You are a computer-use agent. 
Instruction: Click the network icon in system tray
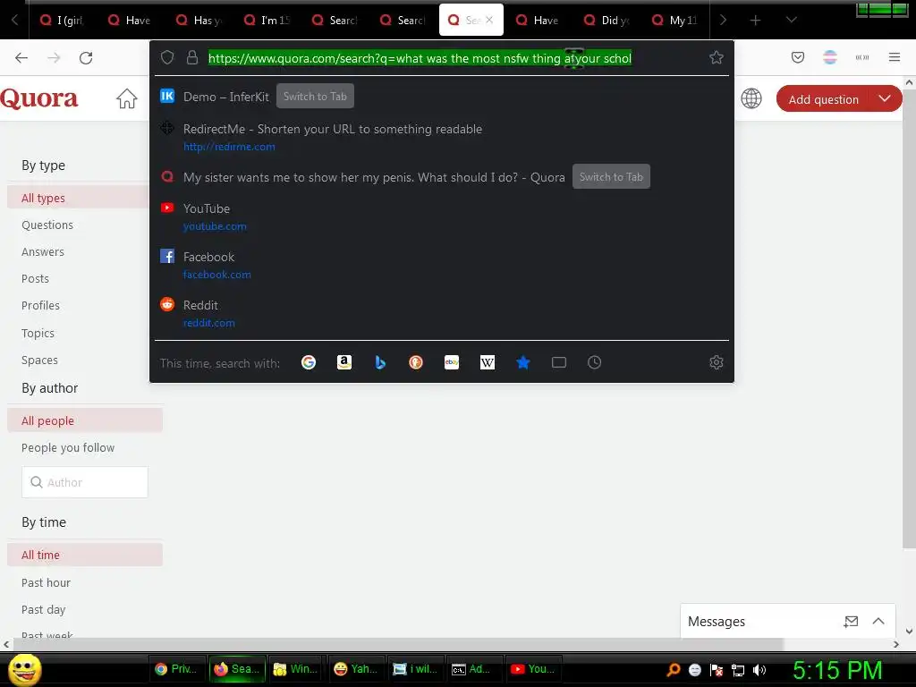coord(738,670)
